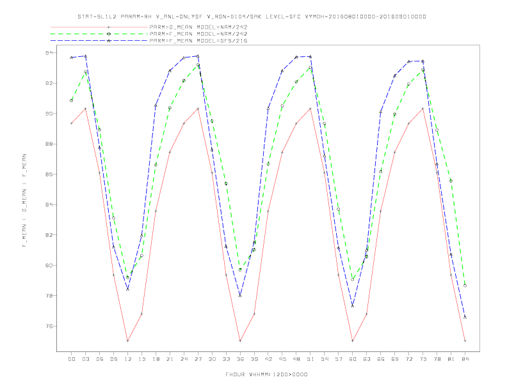The height and width of the screenshot is (391, 507).
Task: Click the x-axis tick label 72
Action: (408, 359)
